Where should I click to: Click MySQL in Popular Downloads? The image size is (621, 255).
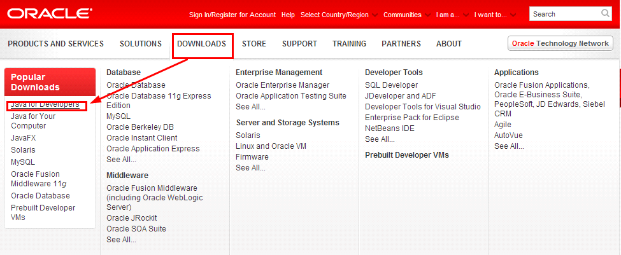tap(22, 162)
